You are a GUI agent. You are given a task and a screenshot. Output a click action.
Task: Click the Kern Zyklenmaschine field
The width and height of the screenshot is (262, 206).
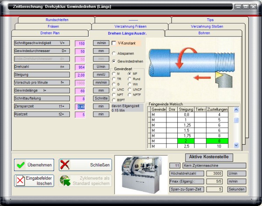click(214, 165)
